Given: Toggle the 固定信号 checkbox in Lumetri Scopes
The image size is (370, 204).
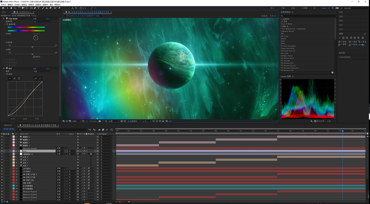Looking at the screenshot, I should tap(315, 121).
